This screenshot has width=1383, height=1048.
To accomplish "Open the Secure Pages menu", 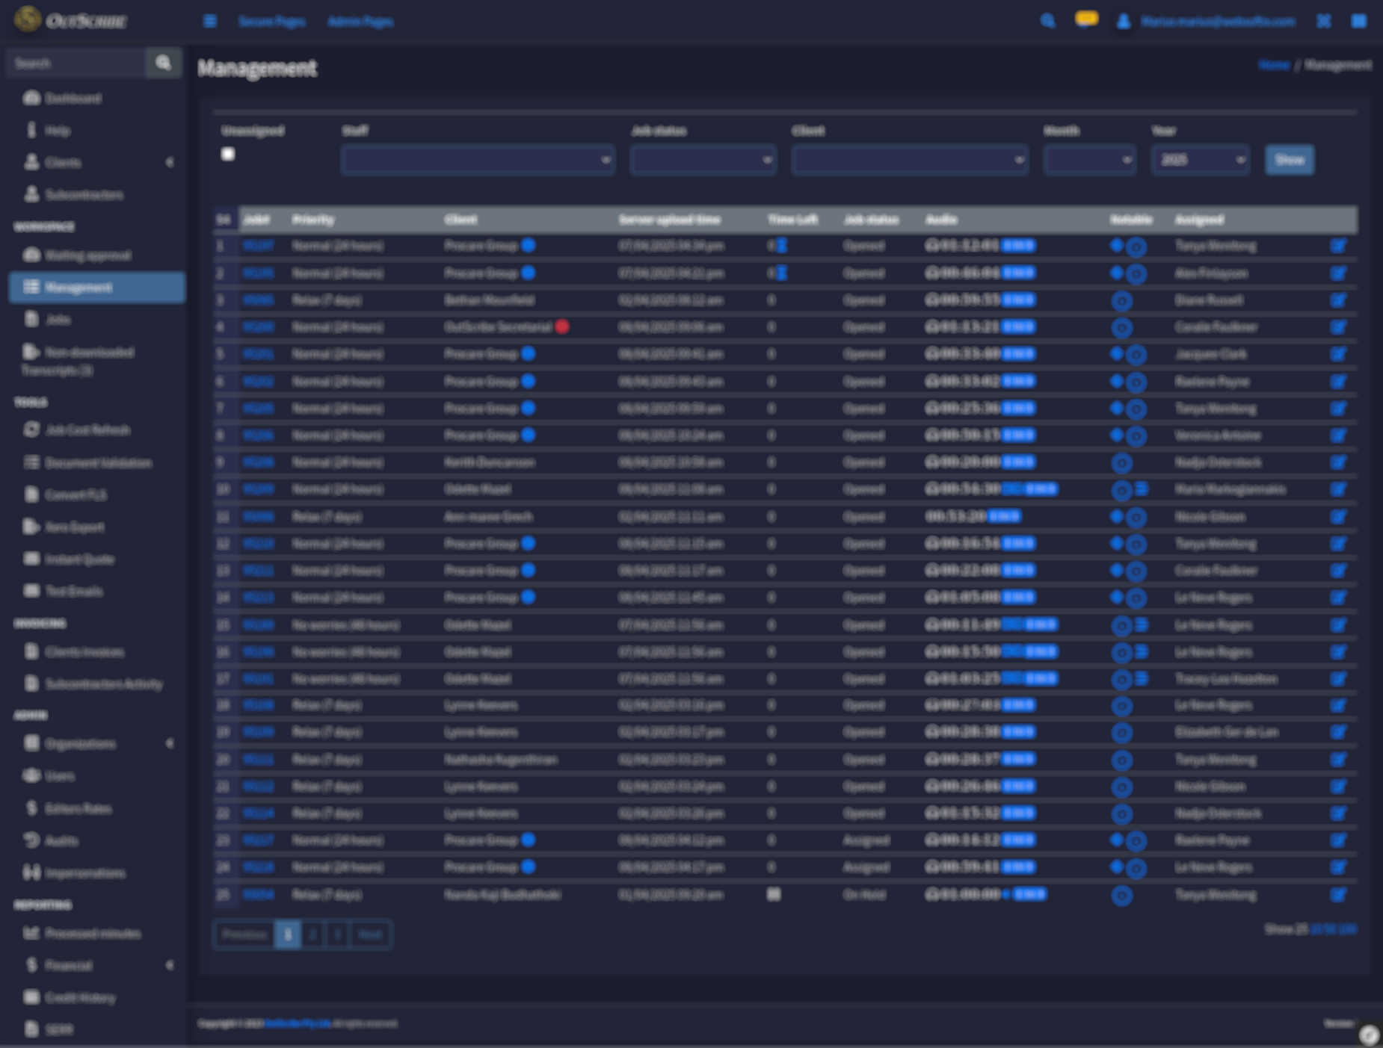I will [x=271, y=22].
